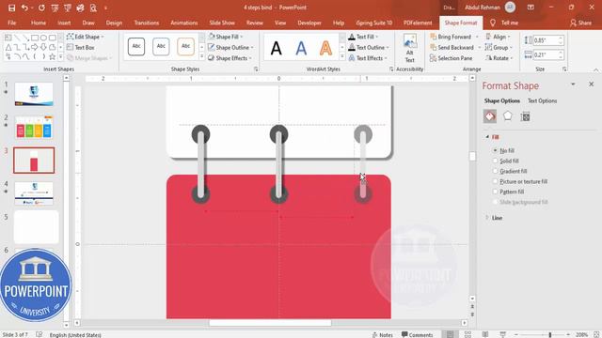Switch to the Animations tab

pyautogui.click(x=184, y=23)
